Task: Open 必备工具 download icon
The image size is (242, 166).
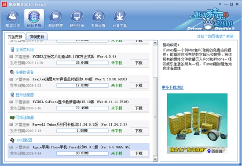Action: (x=120, y=16)
